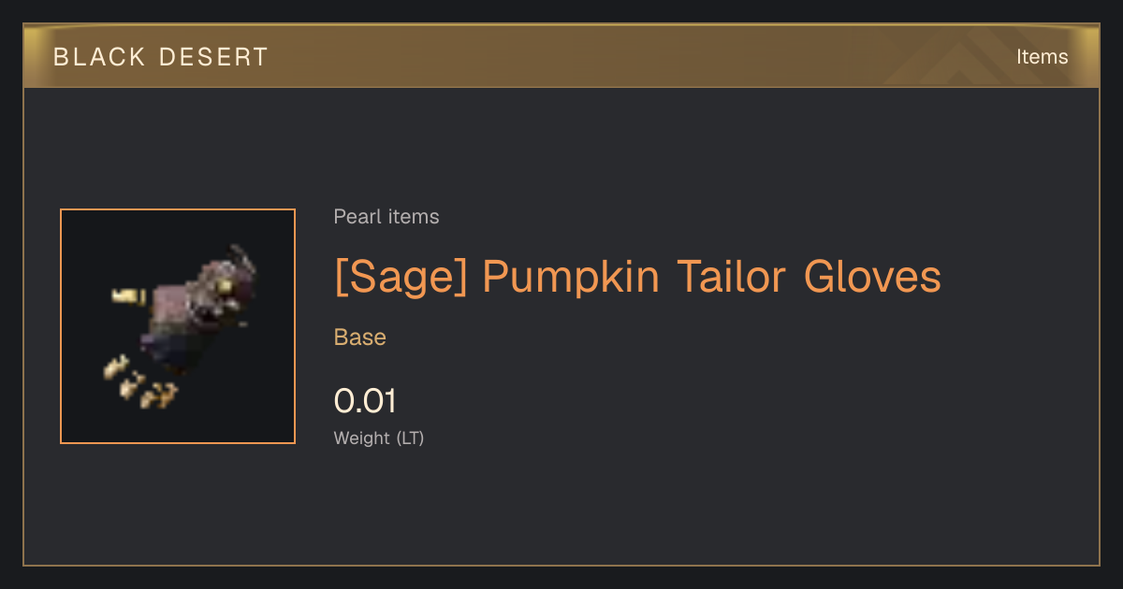Click the BLACK DESERT header title
Image resolution: width=1123 pixels, height=589 pixels.
point(161,57)
